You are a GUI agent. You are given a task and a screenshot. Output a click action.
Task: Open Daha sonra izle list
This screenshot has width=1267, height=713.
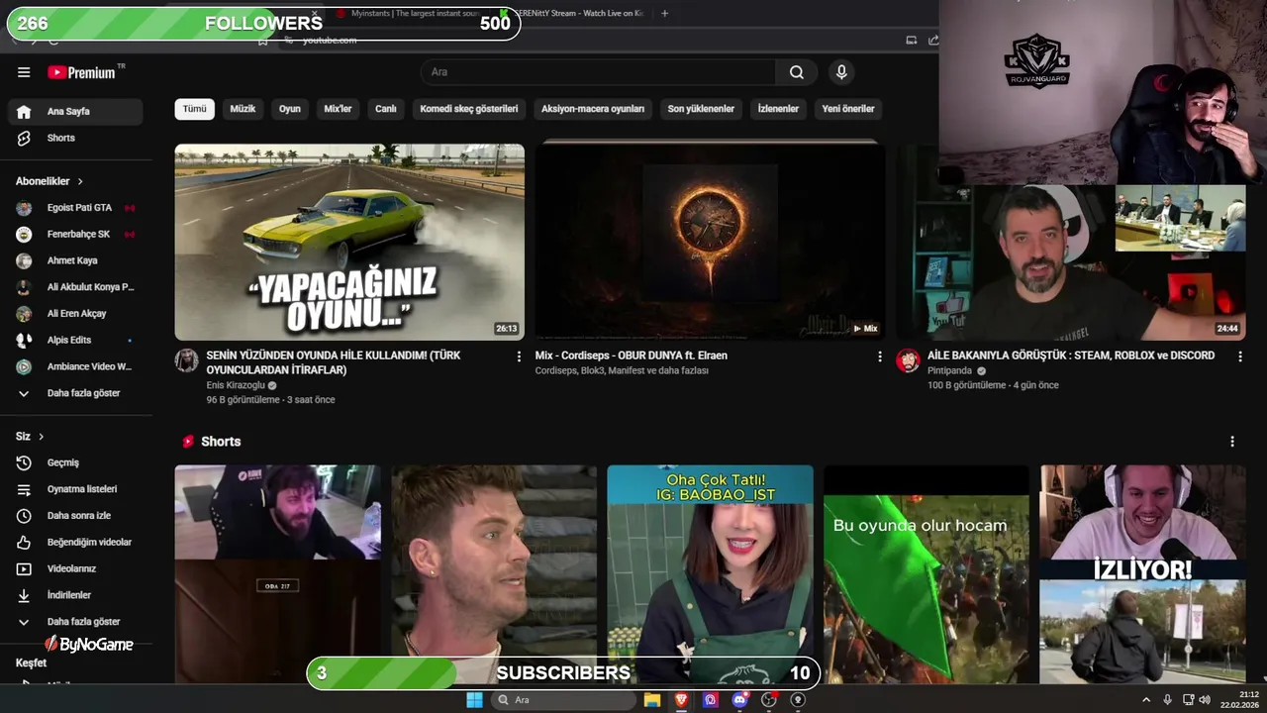[x=75, y=516]
